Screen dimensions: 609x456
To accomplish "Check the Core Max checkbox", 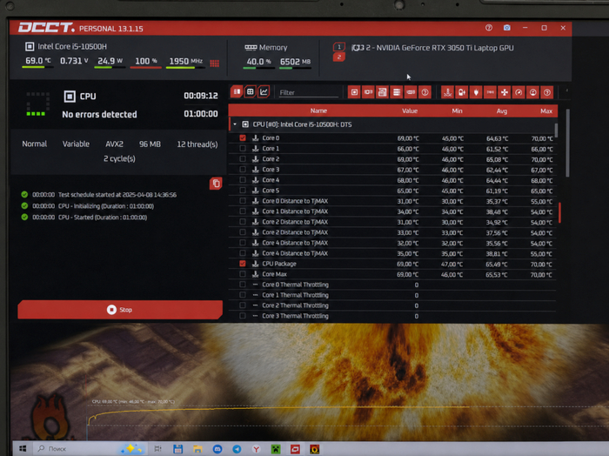I will click(x=243, y=274).
